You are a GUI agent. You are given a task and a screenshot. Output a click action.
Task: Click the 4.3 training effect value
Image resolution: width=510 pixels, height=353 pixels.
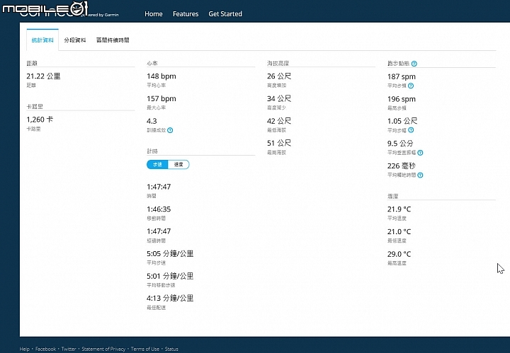pos(152,121)
